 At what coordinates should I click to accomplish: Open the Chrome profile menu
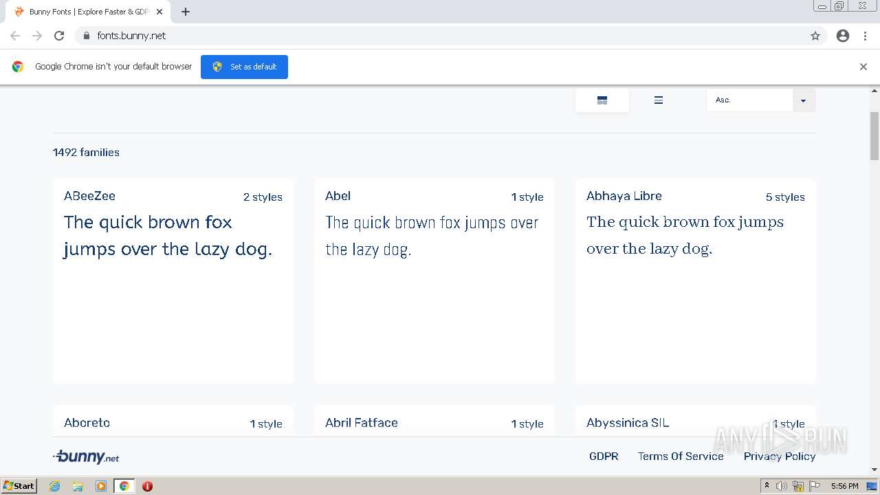(x=843, y=36)
